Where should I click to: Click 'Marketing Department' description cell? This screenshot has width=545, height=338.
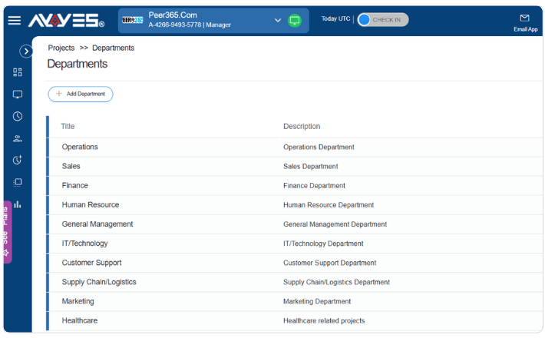317,301
